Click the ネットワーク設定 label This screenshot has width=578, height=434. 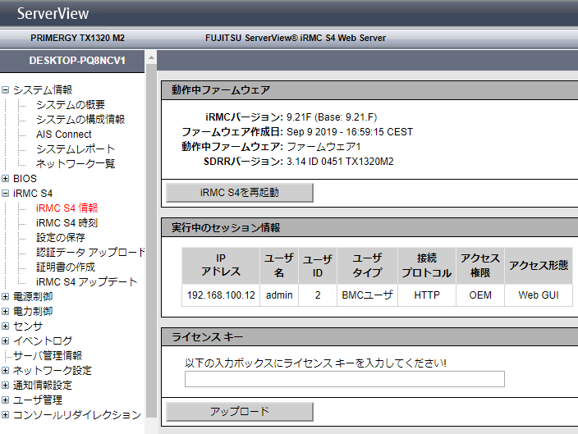(x=53, y=370)
